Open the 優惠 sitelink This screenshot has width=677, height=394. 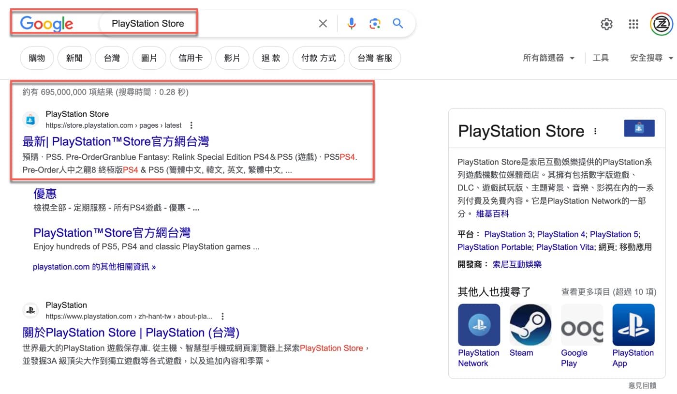point(45,194)
